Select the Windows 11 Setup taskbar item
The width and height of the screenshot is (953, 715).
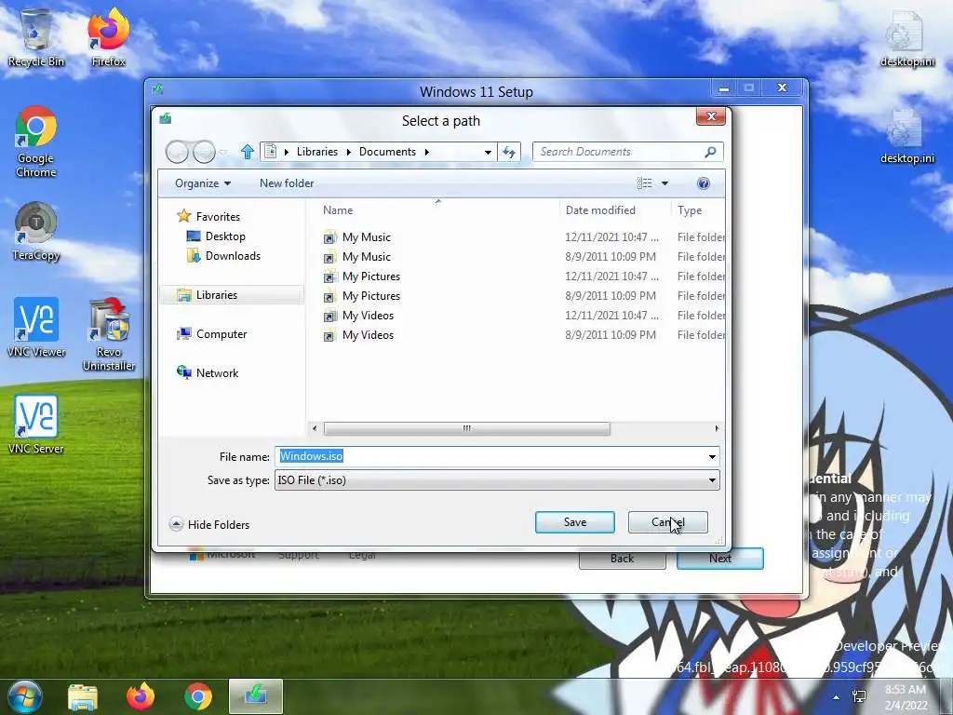[x=256, y=696]
